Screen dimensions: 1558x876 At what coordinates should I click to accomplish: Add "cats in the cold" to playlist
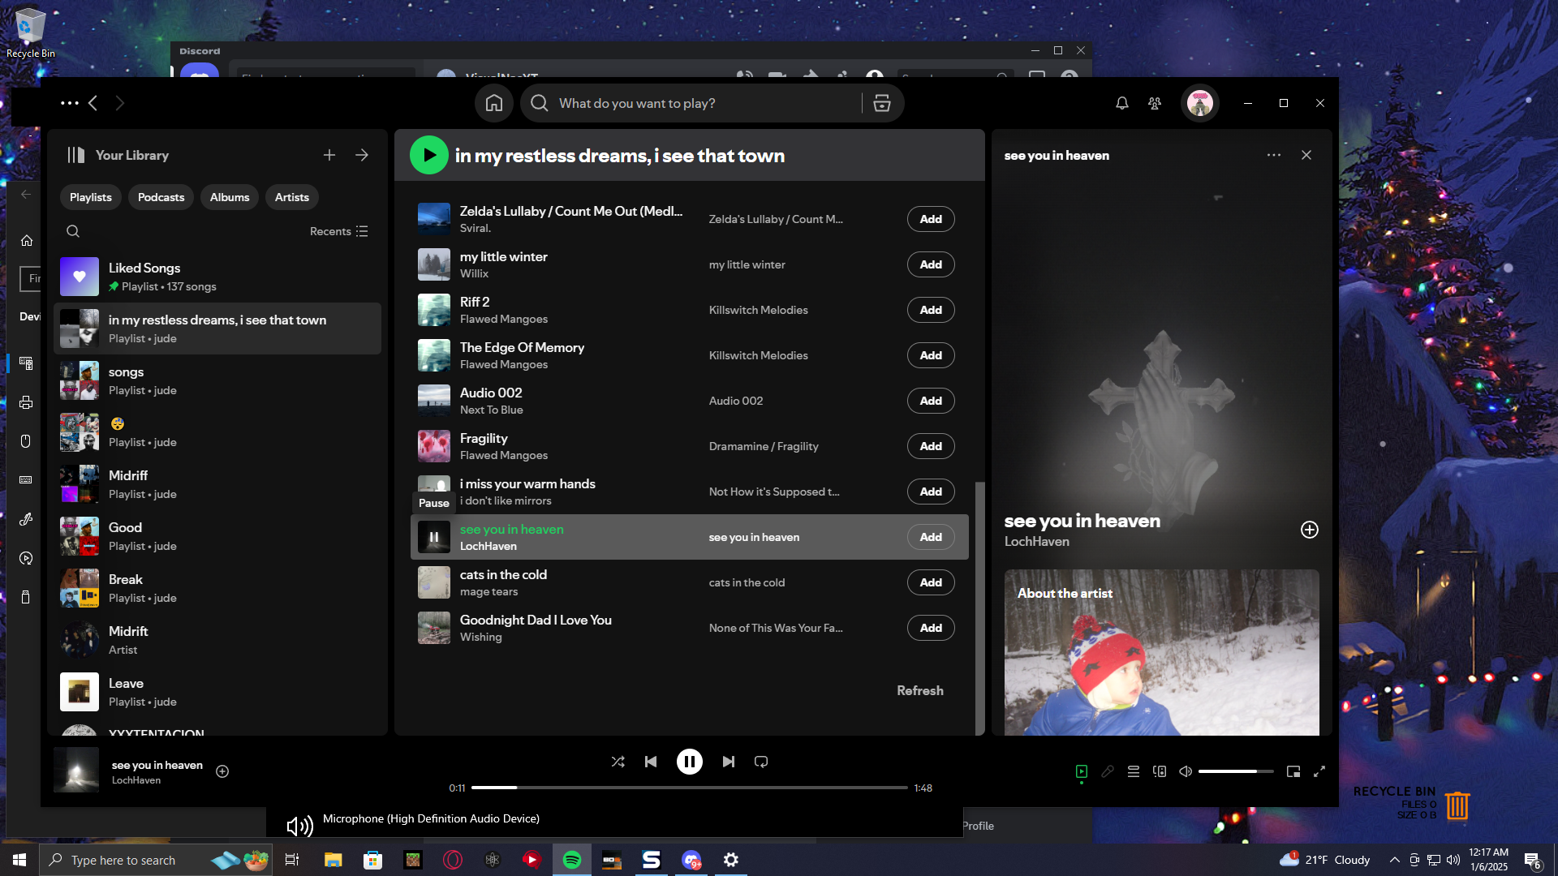coord(931,582)
